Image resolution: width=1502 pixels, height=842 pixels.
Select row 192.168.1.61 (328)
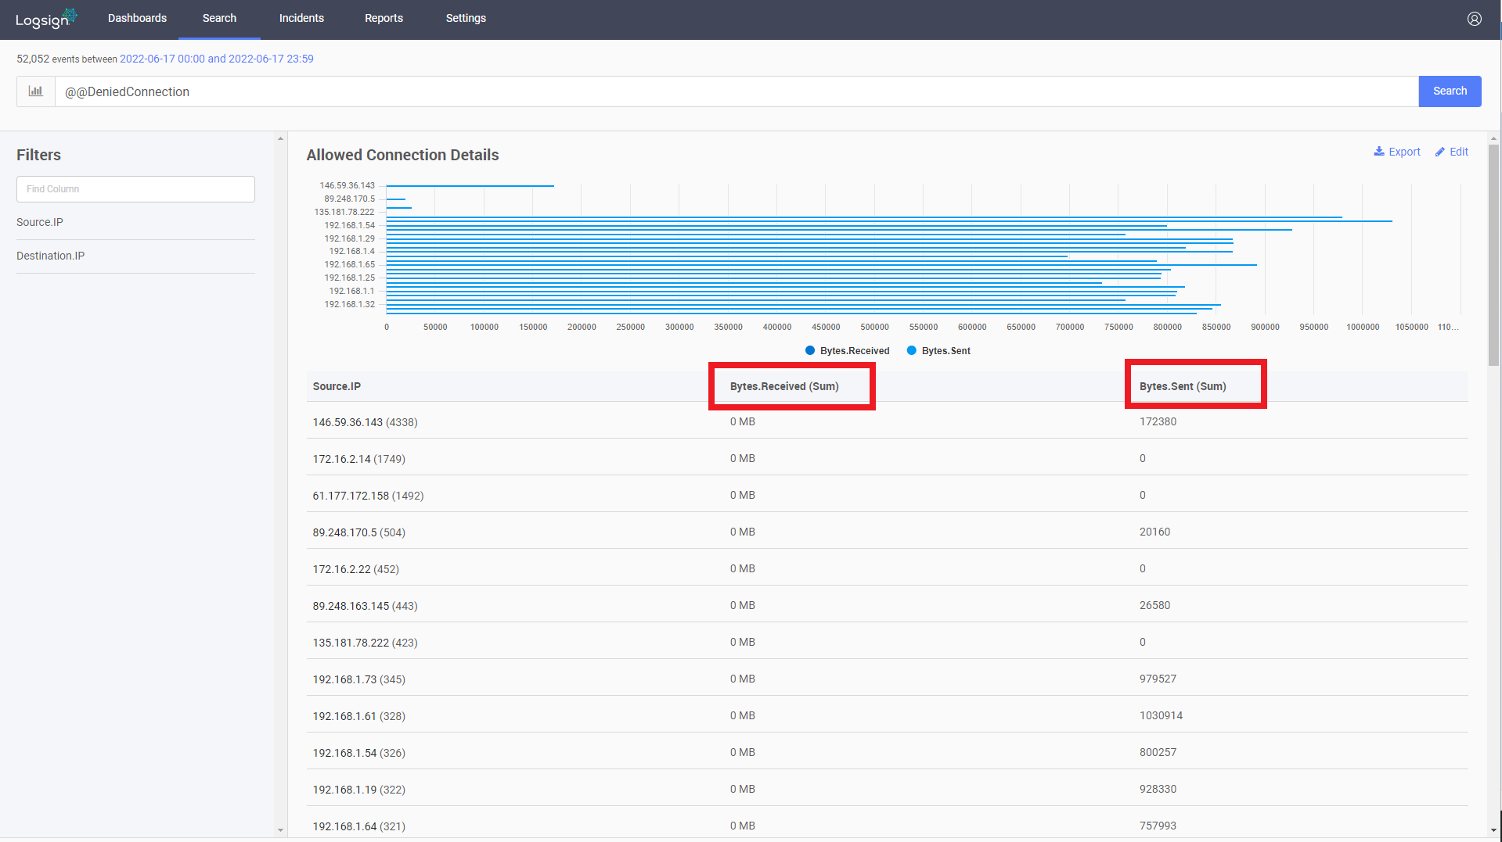pos(887,715)
